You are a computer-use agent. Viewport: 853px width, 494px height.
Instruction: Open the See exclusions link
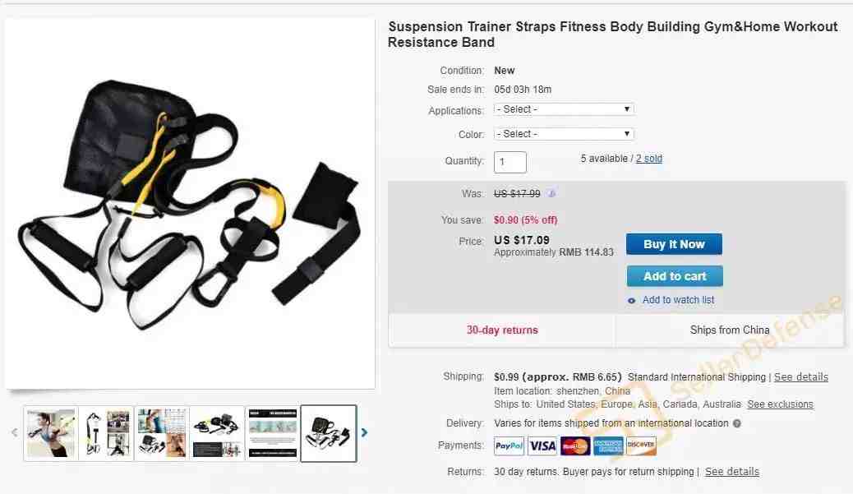tap(780, 404)
